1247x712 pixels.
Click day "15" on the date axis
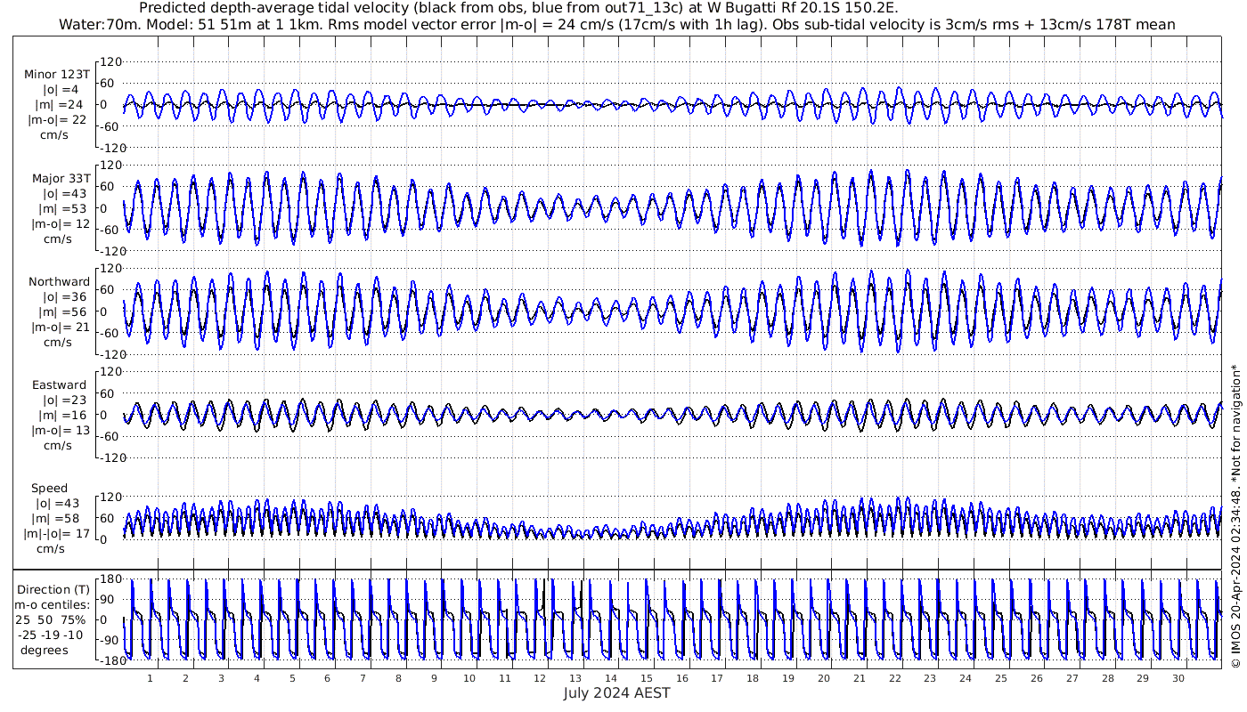(x=647, y=678)
